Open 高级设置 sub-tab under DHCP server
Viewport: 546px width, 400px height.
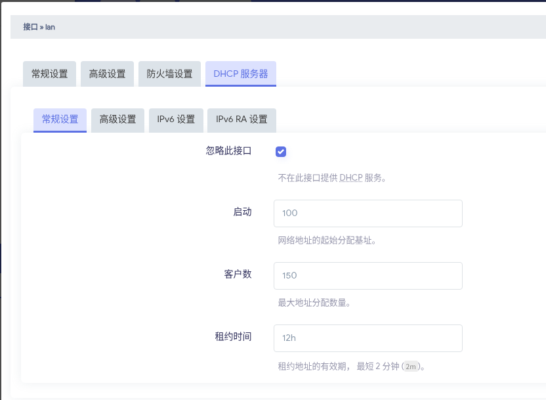point(117,120)
